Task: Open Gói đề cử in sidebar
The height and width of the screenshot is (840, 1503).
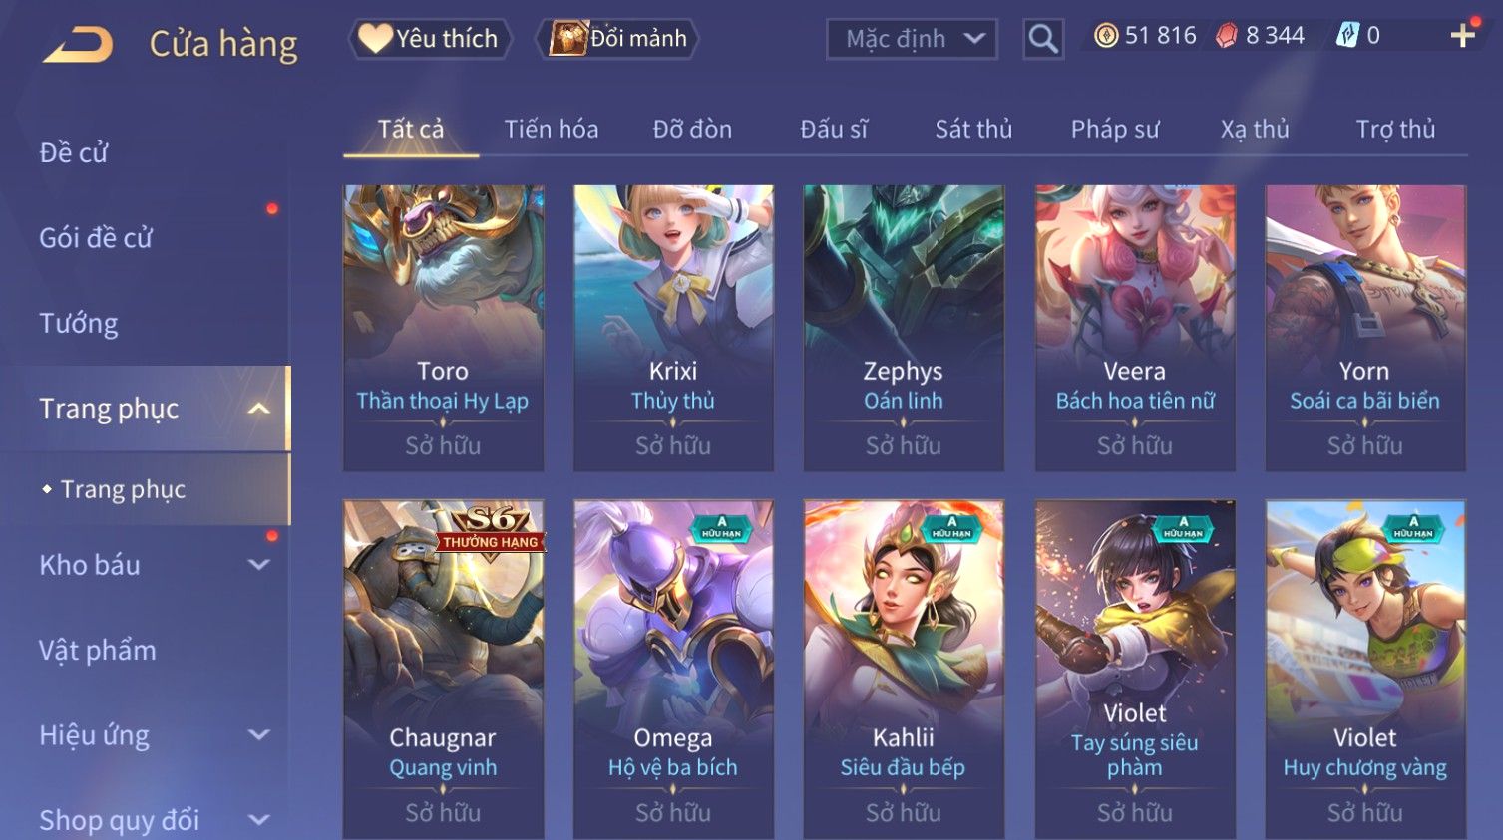Action: click(96, 238)
